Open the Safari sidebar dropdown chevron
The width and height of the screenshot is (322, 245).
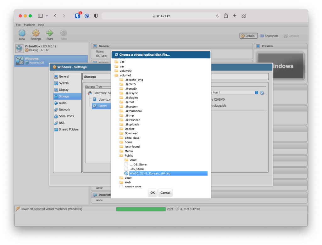point(47,16)
